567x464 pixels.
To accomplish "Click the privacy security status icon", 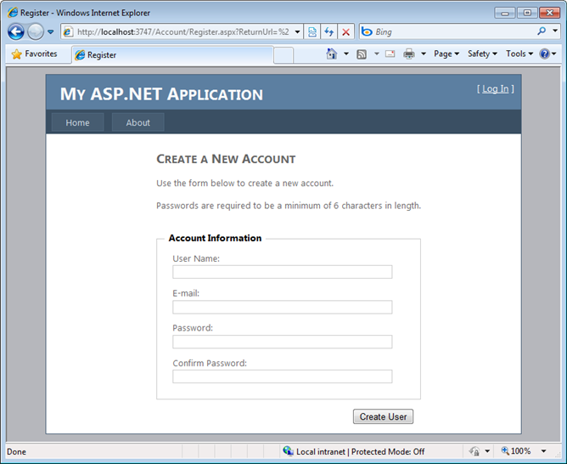I will [474, 451].
